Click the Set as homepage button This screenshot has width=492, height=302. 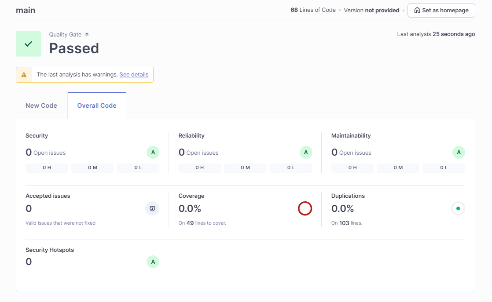(441, 10)
